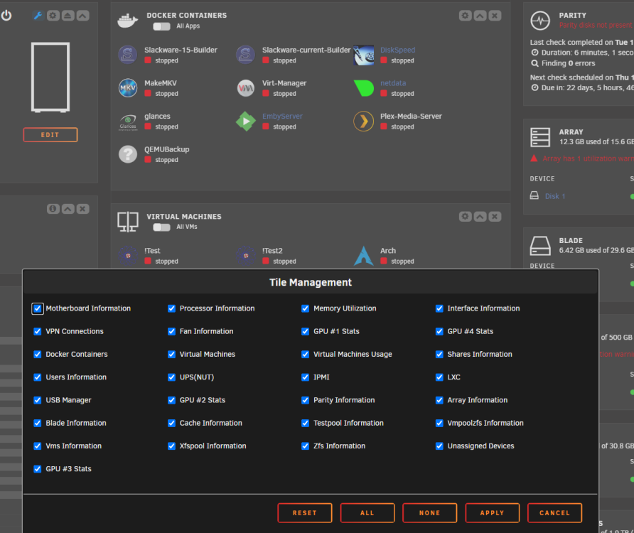This screenshot has height=533, width=634.
Task: Uncheck GPU #1 Stats
Action: (306, 332)
